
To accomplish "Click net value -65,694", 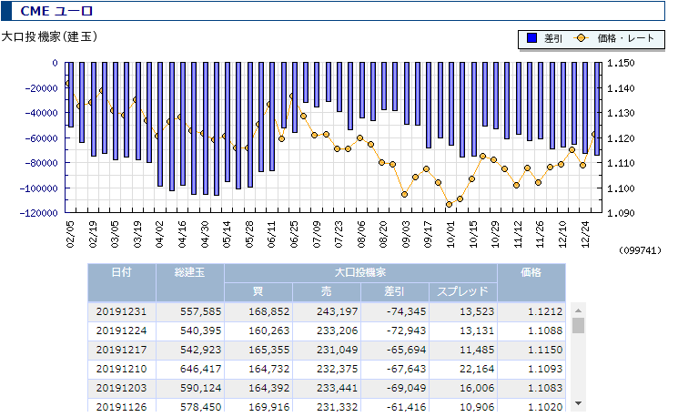I will [406, 351].
